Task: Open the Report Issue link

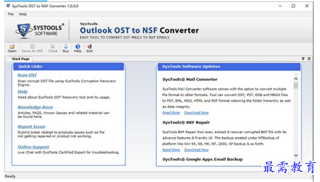Action: (x=31, y=127)
